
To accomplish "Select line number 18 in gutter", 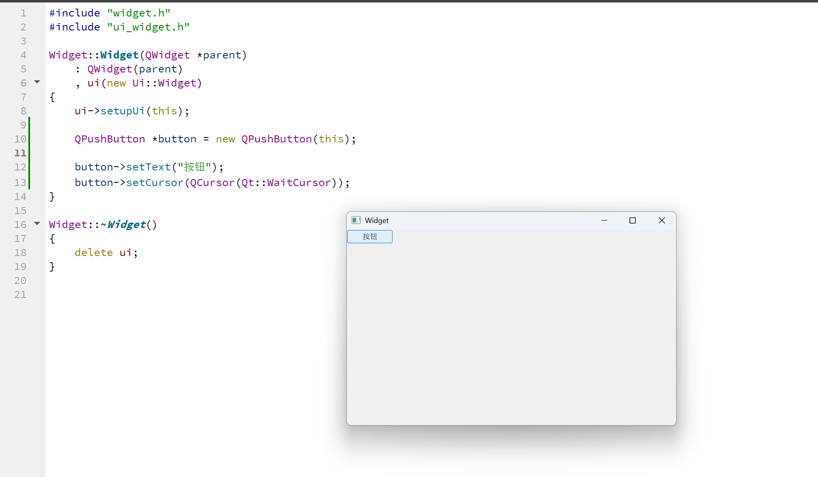I will pyautogui.click(x=20, y=252).
